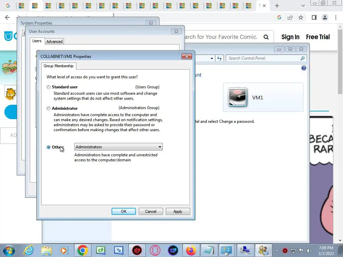
Task: Switch to System Properties taskbar item
Action: 245,250
